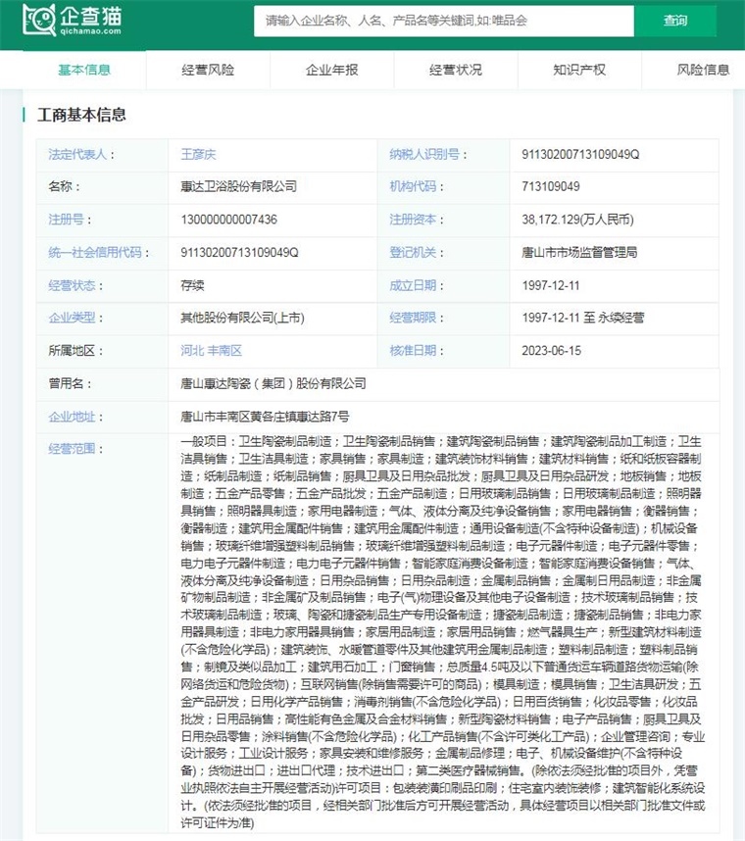Click the 企业类型 label link
Viewport: 745px width, 841px height.
[72, 318]
